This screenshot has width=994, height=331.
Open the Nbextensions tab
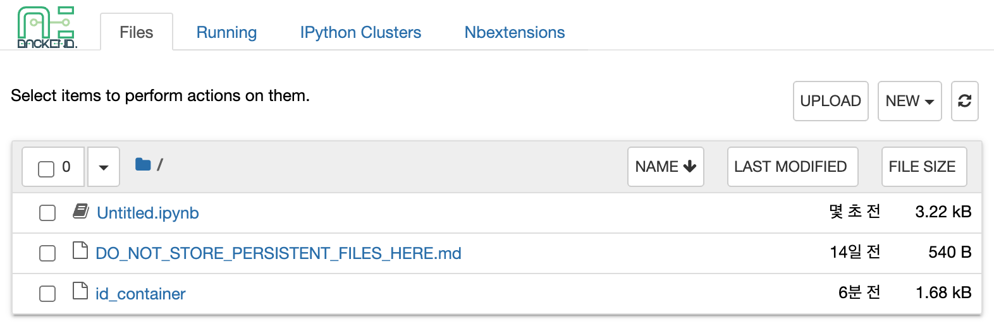pyautogui.click(x=515, y=32)
